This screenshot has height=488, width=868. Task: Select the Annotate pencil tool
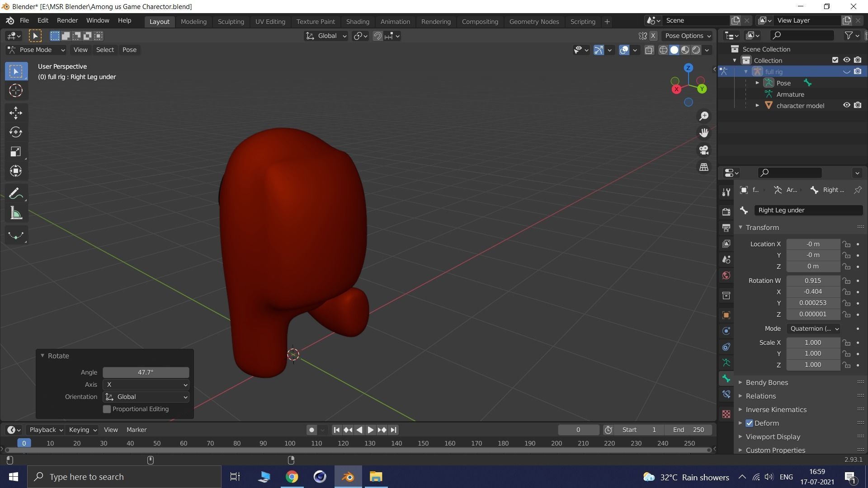pos(16,194)
